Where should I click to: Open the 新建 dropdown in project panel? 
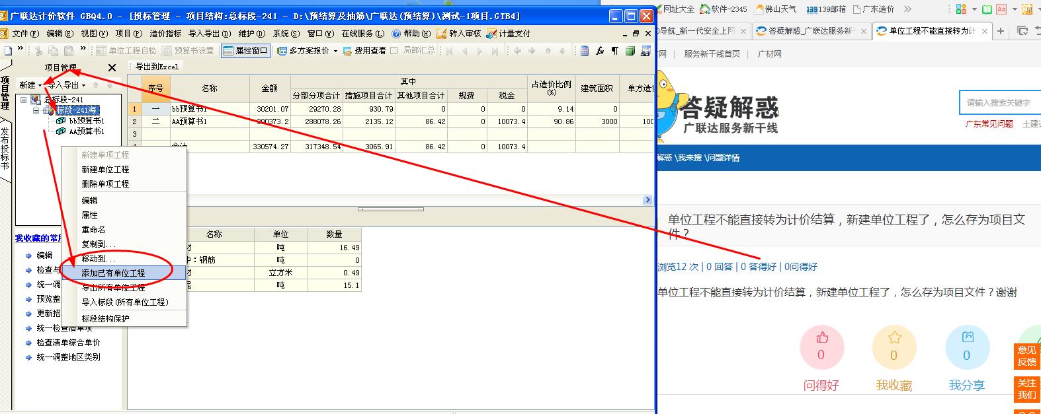click(x=30, y=85)
